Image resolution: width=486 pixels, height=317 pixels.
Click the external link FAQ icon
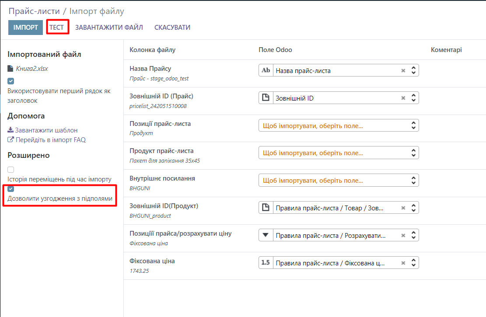[x=10, y=140]
